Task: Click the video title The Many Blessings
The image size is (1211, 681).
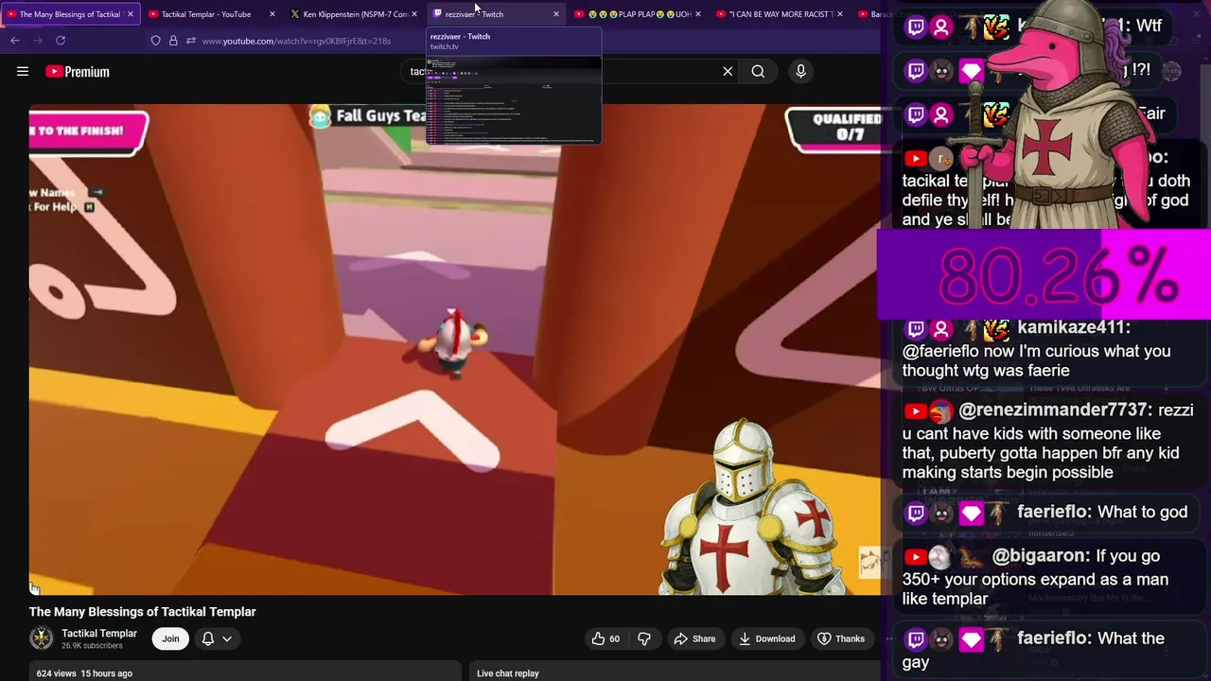Action: (143, 612)
